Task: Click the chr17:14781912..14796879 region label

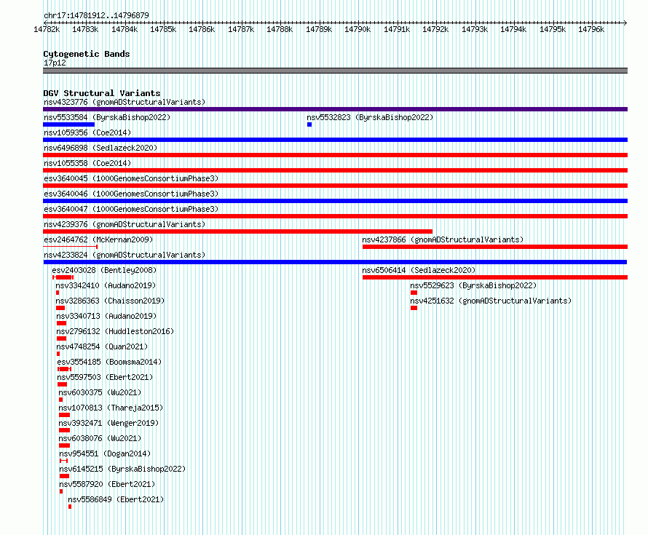Action: [96, 15]
